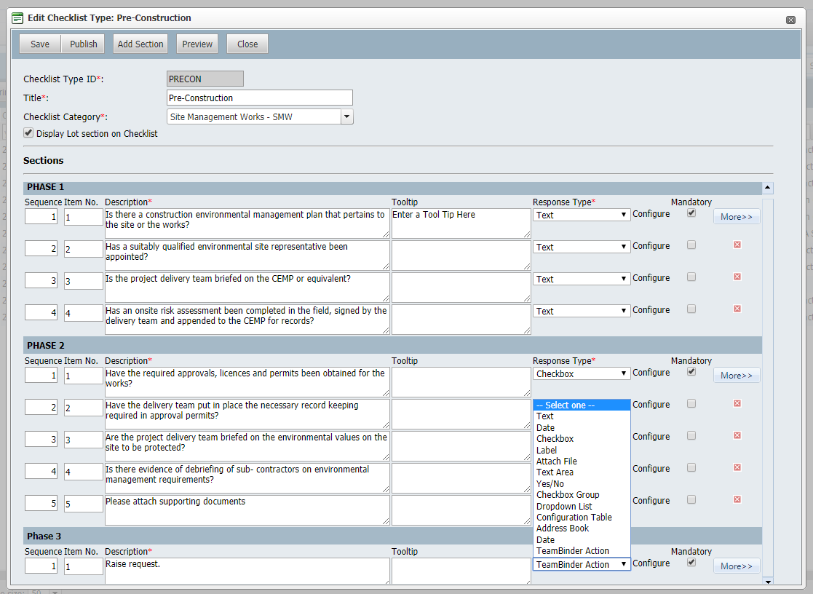Click the Title input field

[x=259, y=98]
